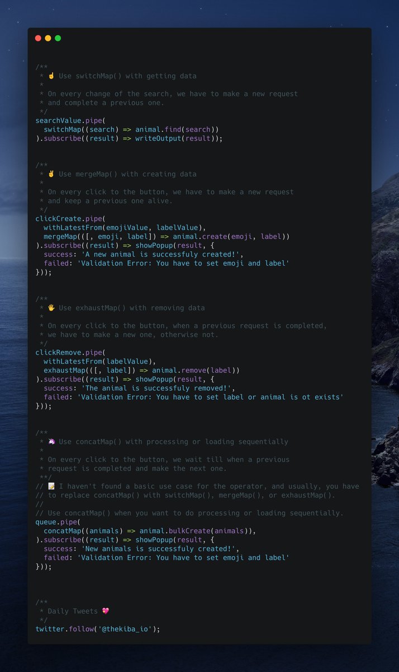Click the code "writeOutput(result));"
Viewport: 399px width, 672px height.
point(179,138)
